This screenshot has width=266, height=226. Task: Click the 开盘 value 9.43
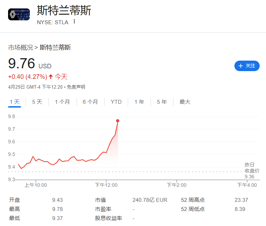57,200
